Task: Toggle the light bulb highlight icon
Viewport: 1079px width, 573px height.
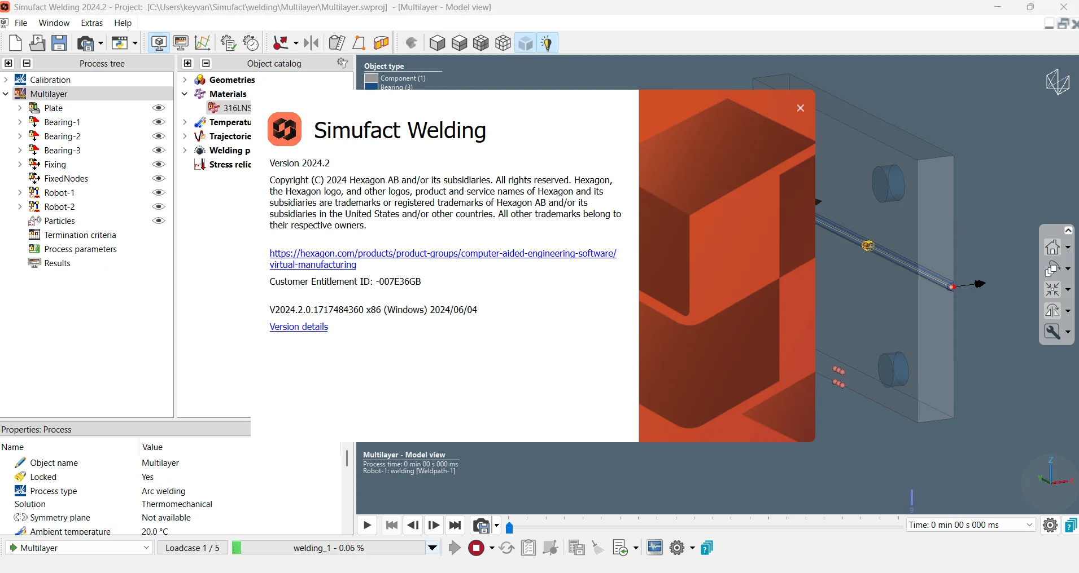Action: pyautogui.click(x=547, y=43)
